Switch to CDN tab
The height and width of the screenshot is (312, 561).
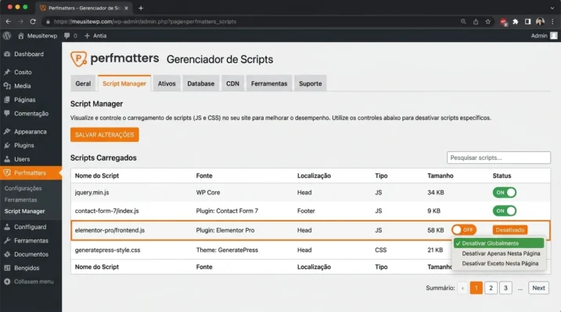pos(232,83)
